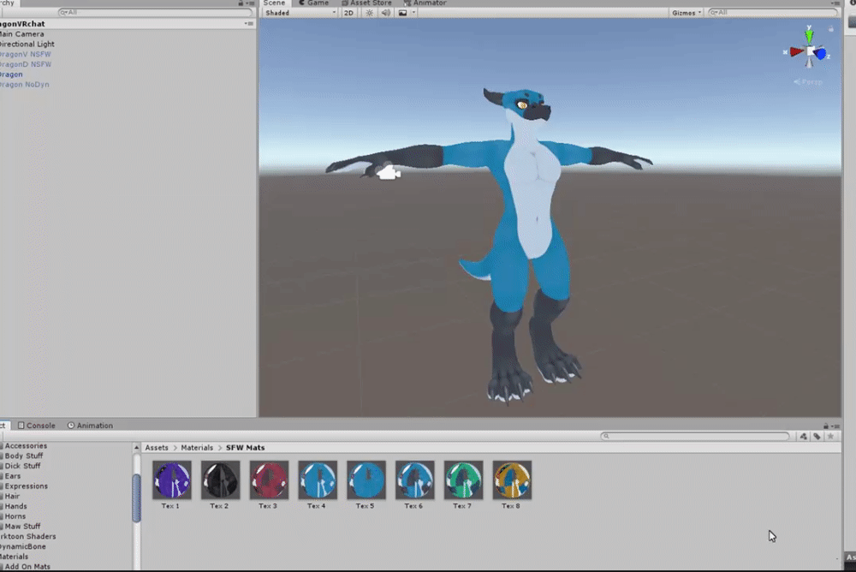Click the favorites star icon in Project
The height and width of the screenshot is (572, 856).
[830, 436]
